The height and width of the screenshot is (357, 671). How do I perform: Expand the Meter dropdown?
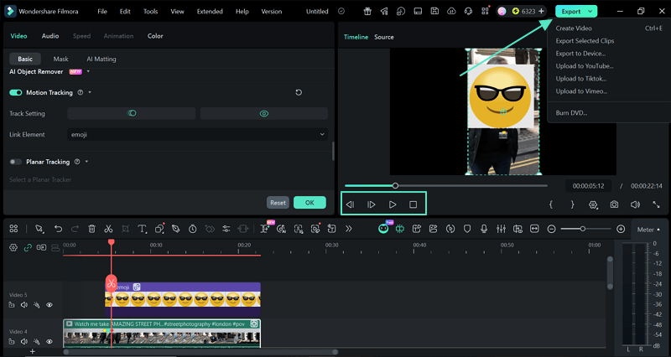[x=648, y=230]
